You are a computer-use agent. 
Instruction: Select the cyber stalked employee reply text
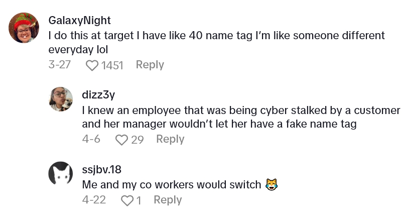(x=241, y=117)
